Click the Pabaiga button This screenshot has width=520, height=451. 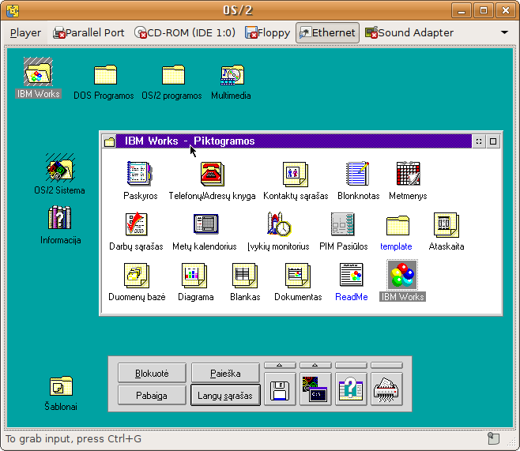[152, 396]
